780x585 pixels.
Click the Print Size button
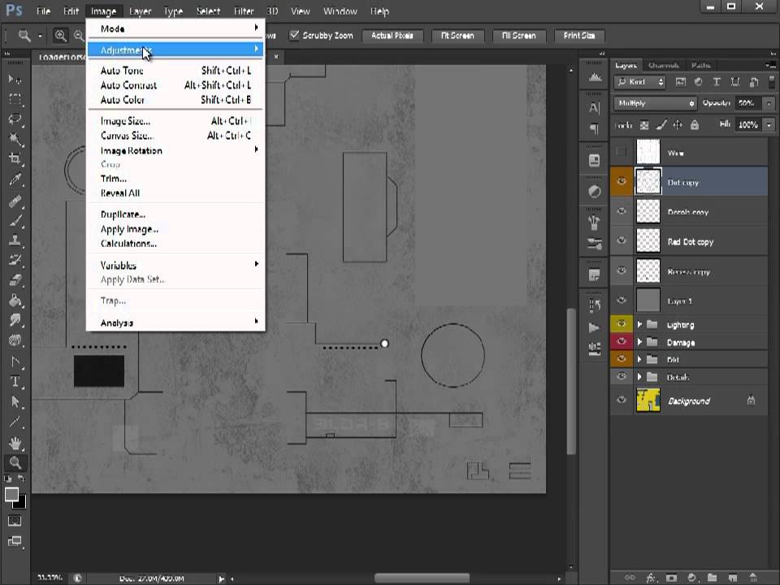579,36
